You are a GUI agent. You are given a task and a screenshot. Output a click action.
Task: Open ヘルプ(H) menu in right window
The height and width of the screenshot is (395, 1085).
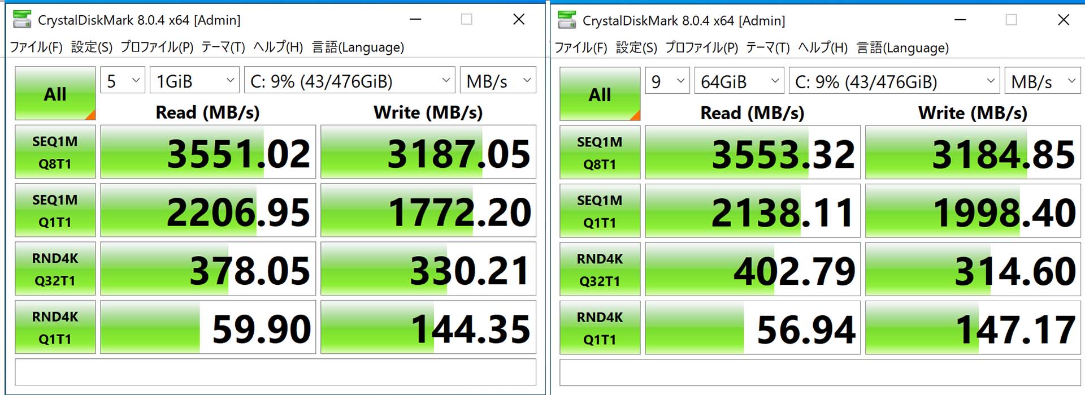click(x=823, y=47)
